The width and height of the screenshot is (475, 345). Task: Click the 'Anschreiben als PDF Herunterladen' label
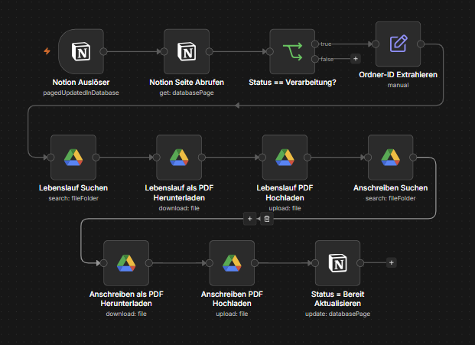point(126,298)
